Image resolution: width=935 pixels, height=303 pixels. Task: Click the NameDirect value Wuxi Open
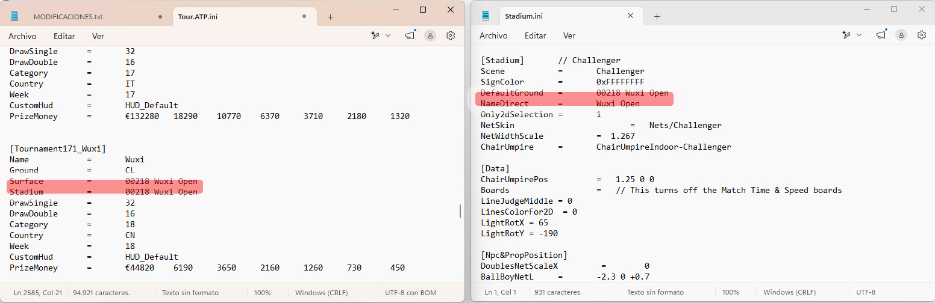click(618, 103)
